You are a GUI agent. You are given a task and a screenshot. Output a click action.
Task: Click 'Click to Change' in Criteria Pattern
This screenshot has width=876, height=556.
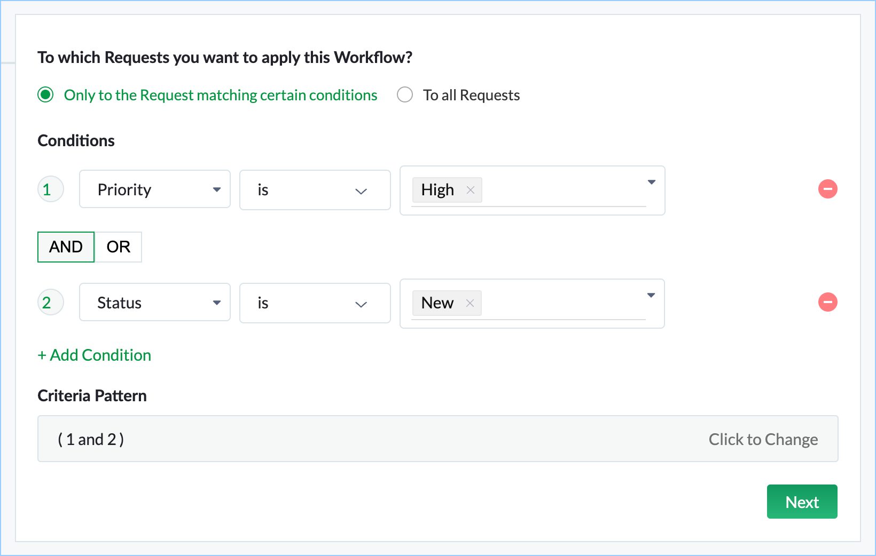pos(763,439)
